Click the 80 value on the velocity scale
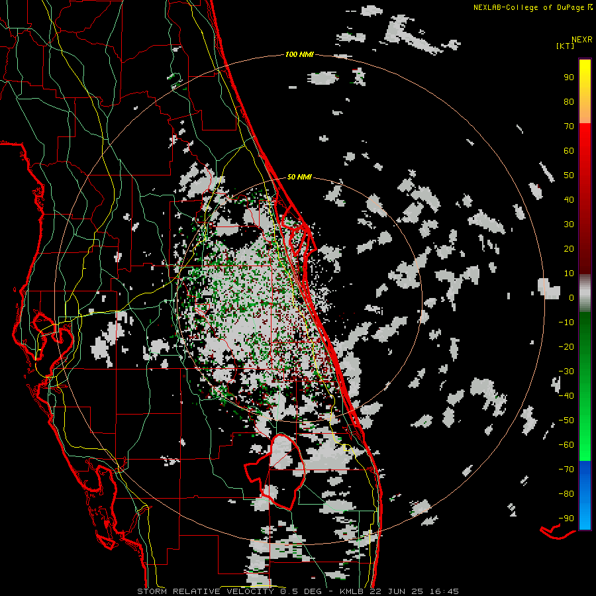The height and width of the screenshot is (596, 596). [x=569, y=101]
